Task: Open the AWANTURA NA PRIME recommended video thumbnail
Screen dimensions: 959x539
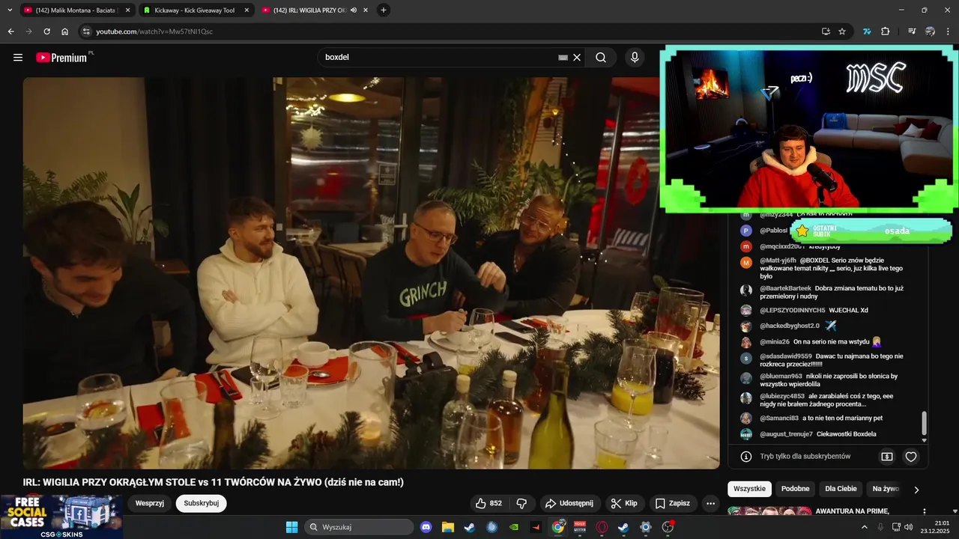Action: 769,512
